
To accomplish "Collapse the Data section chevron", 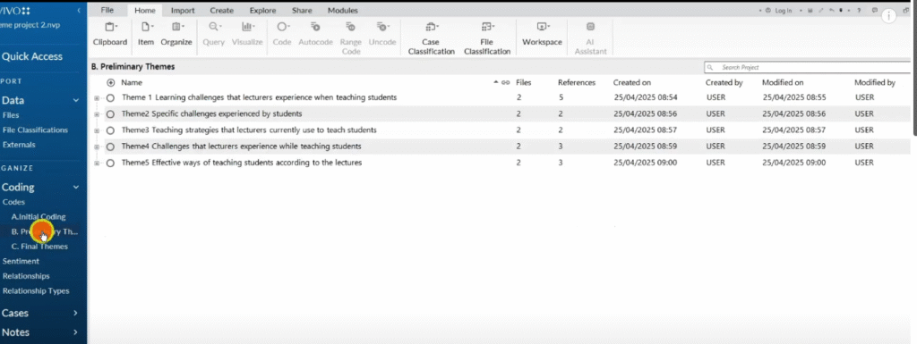I will coord(75,100).
